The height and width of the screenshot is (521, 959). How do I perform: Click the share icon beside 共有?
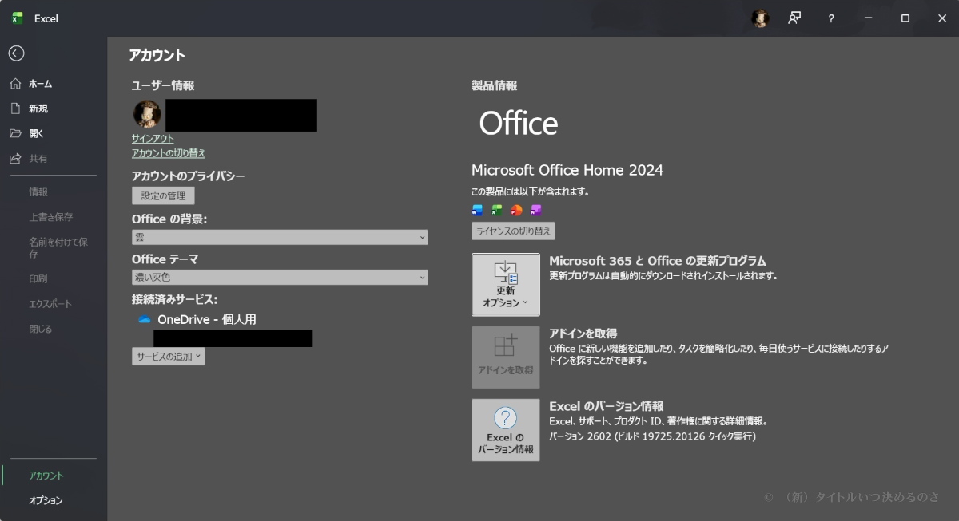point(15,159)
